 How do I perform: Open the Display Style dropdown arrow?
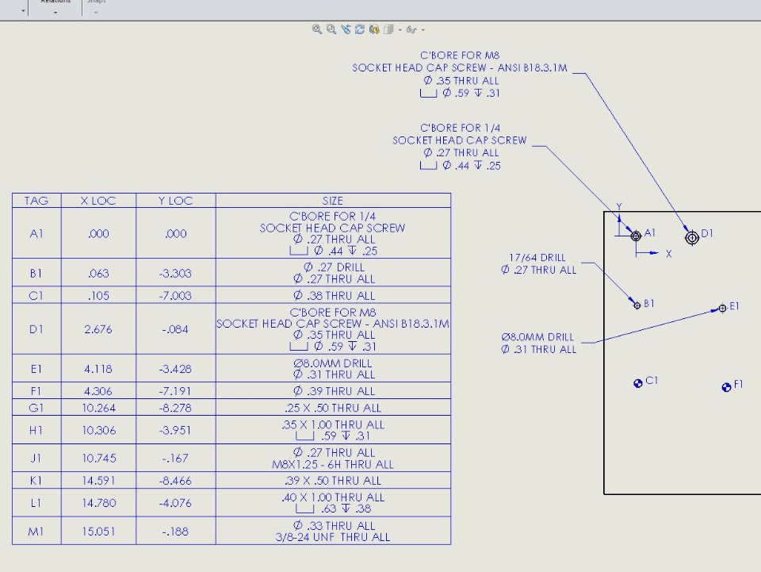(x=400, y=30)
